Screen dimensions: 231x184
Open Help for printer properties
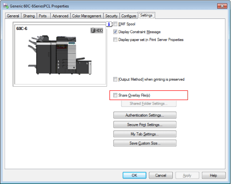[213, 175]
